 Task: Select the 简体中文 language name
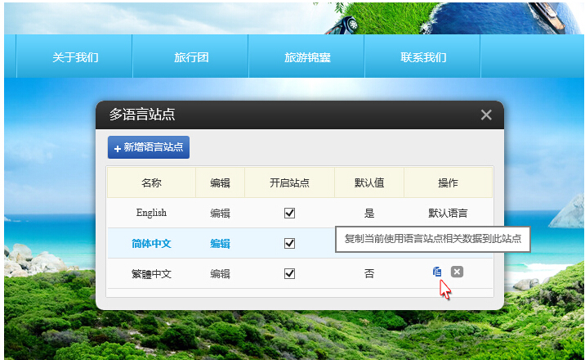151,244
